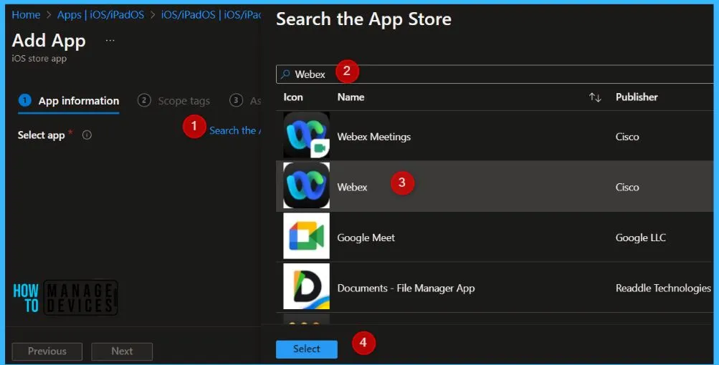Open the Scope tags step tab
Viewport: 719px width, 365px height.
(173, 101)
